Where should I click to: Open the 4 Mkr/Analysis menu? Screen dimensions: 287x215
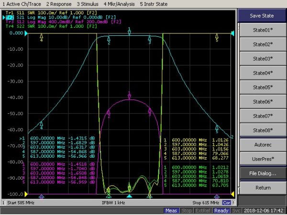119,4
